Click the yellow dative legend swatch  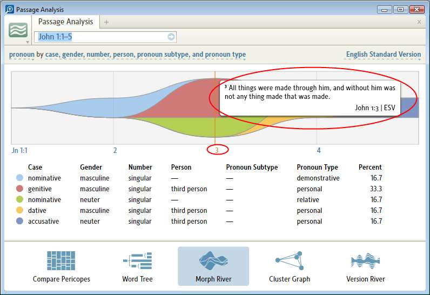pos(20,210)
